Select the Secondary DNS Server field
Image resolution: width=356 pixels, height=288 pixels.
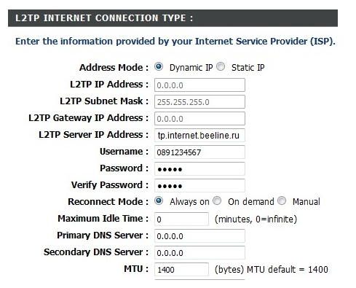(x=199, y=252)
